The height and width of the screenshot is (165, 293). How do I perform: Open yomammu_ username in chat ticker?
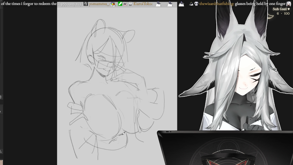[99, 4]
